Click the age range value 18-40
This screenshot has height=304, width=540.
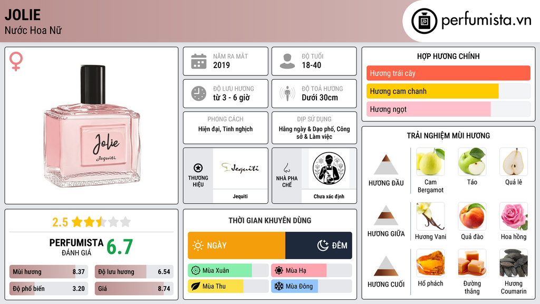tap(311, 65)
